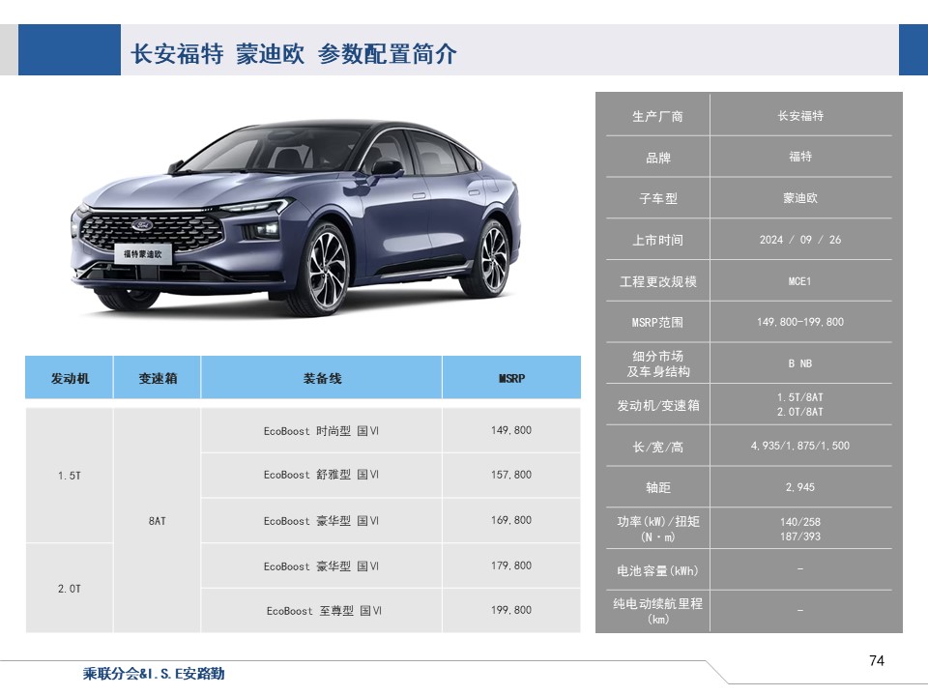Click the 199,800 price in the trim table
The height and width of the screenshot is (696, 928).
point(511,610)
